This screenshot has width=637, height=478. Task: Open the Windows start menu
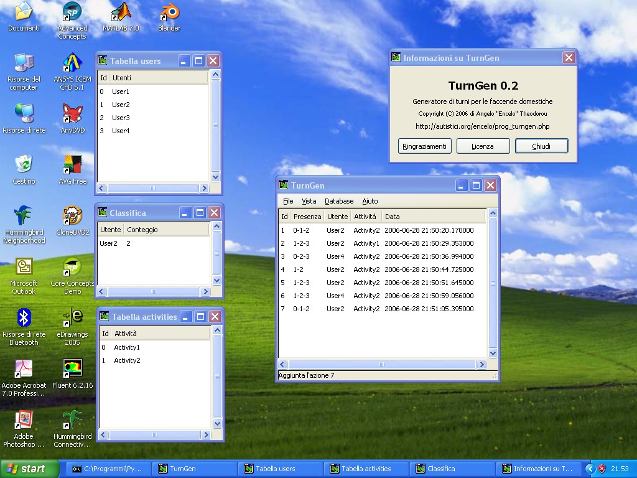pos(29,469)
